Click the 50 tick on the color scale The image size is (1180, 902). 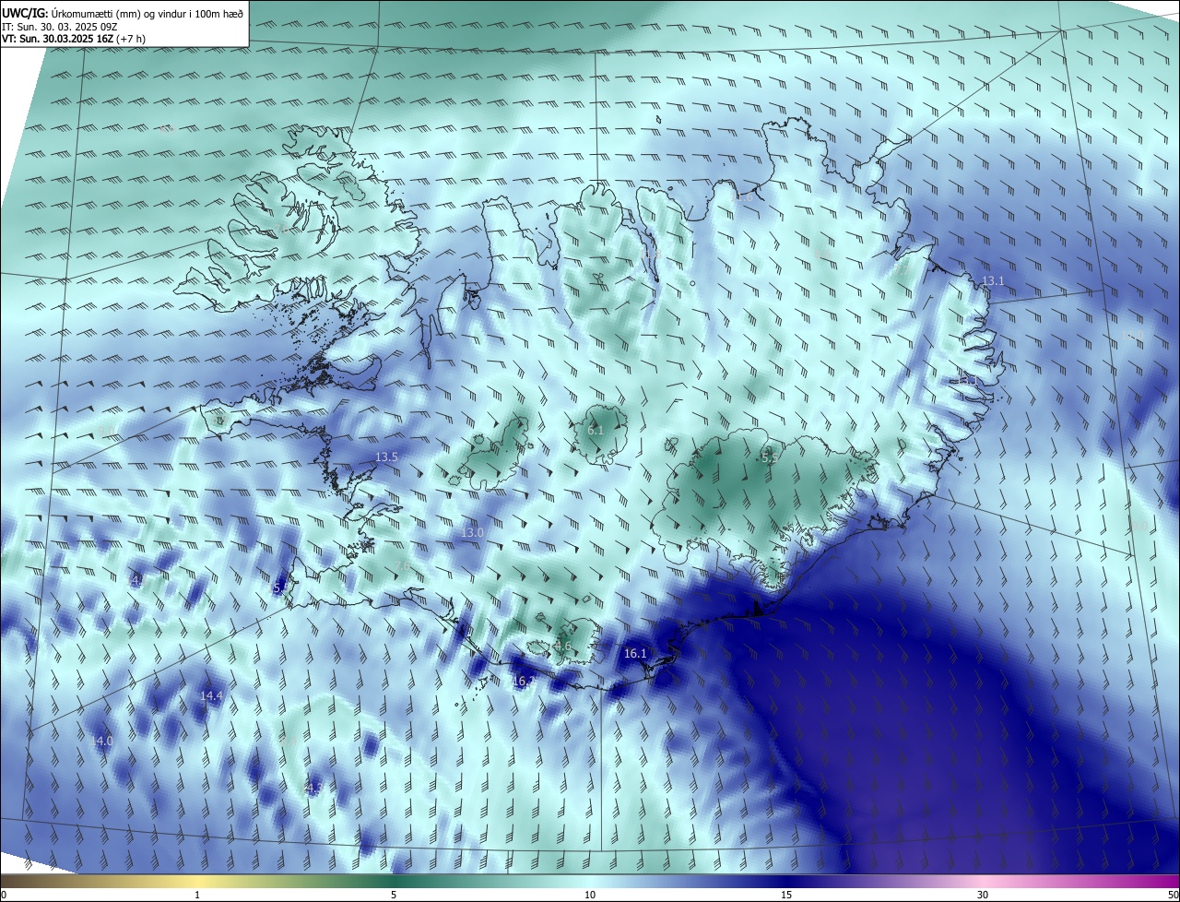pos(1173,895)
